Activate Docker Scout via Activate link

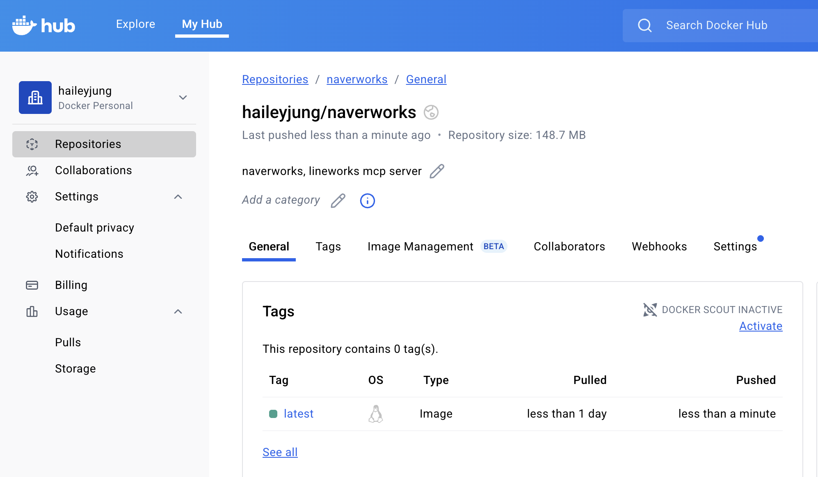(x=760, y=326)
